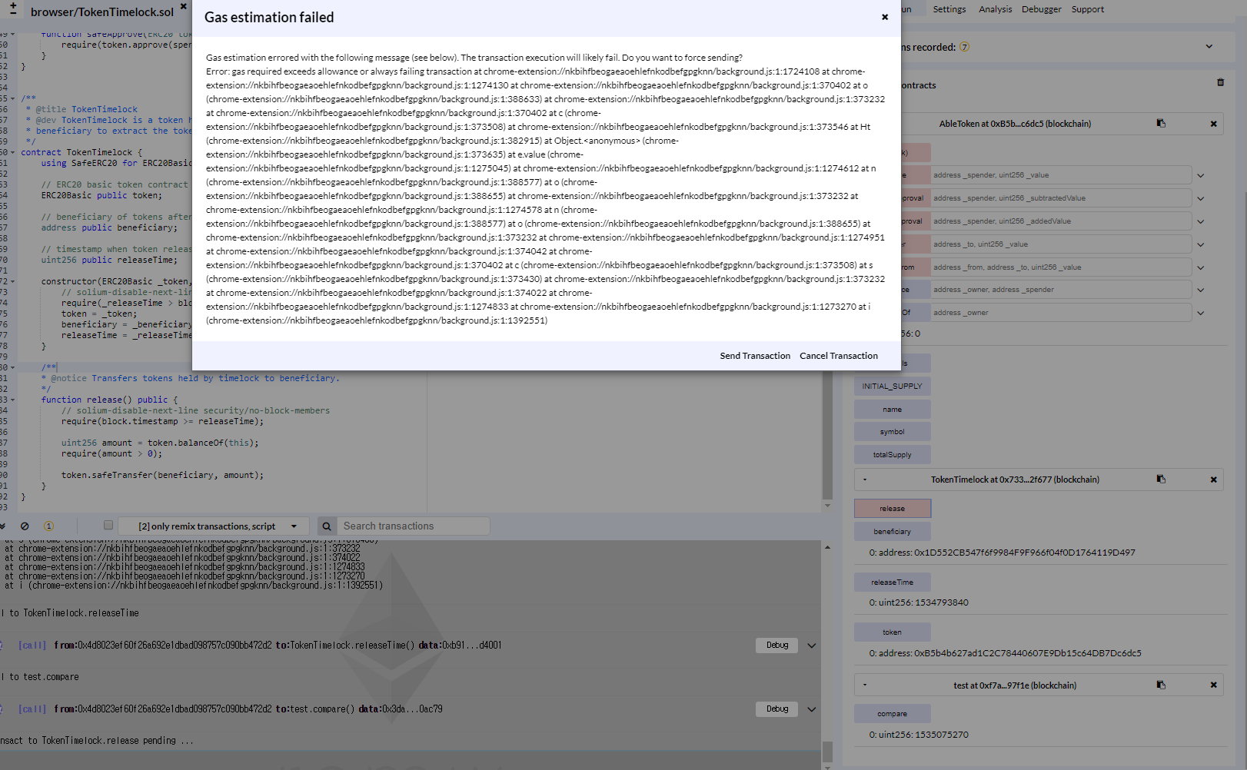Open the Settings tab

pyautogui.click(x=949, y=8)
